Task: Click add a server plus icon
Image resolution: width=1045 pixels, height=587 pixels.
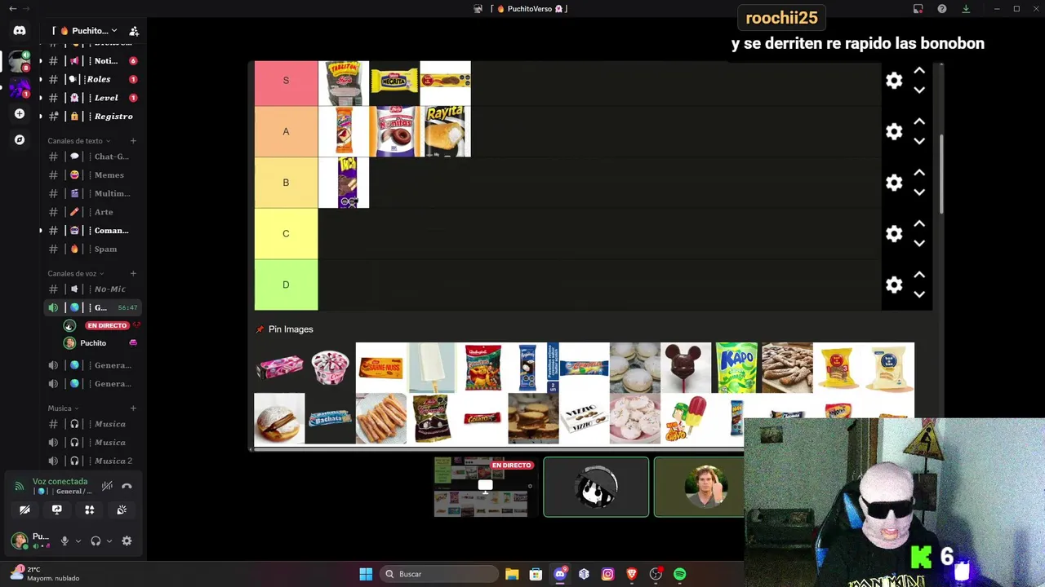Action: (x=20, y=114)
